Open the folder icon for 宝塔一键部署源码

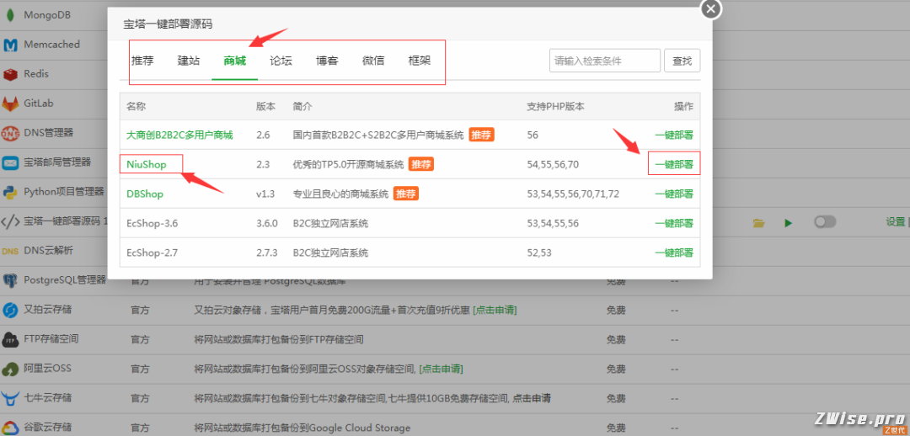tap(758, 223)
